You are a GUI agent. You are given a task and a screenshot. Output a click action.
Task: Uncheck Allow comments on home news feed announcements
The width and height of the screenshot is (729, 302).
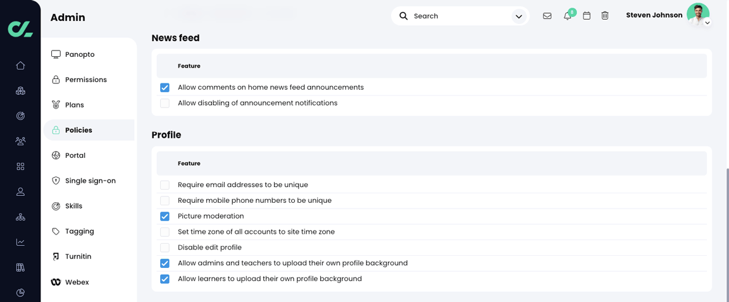click(x=165, y=87)
